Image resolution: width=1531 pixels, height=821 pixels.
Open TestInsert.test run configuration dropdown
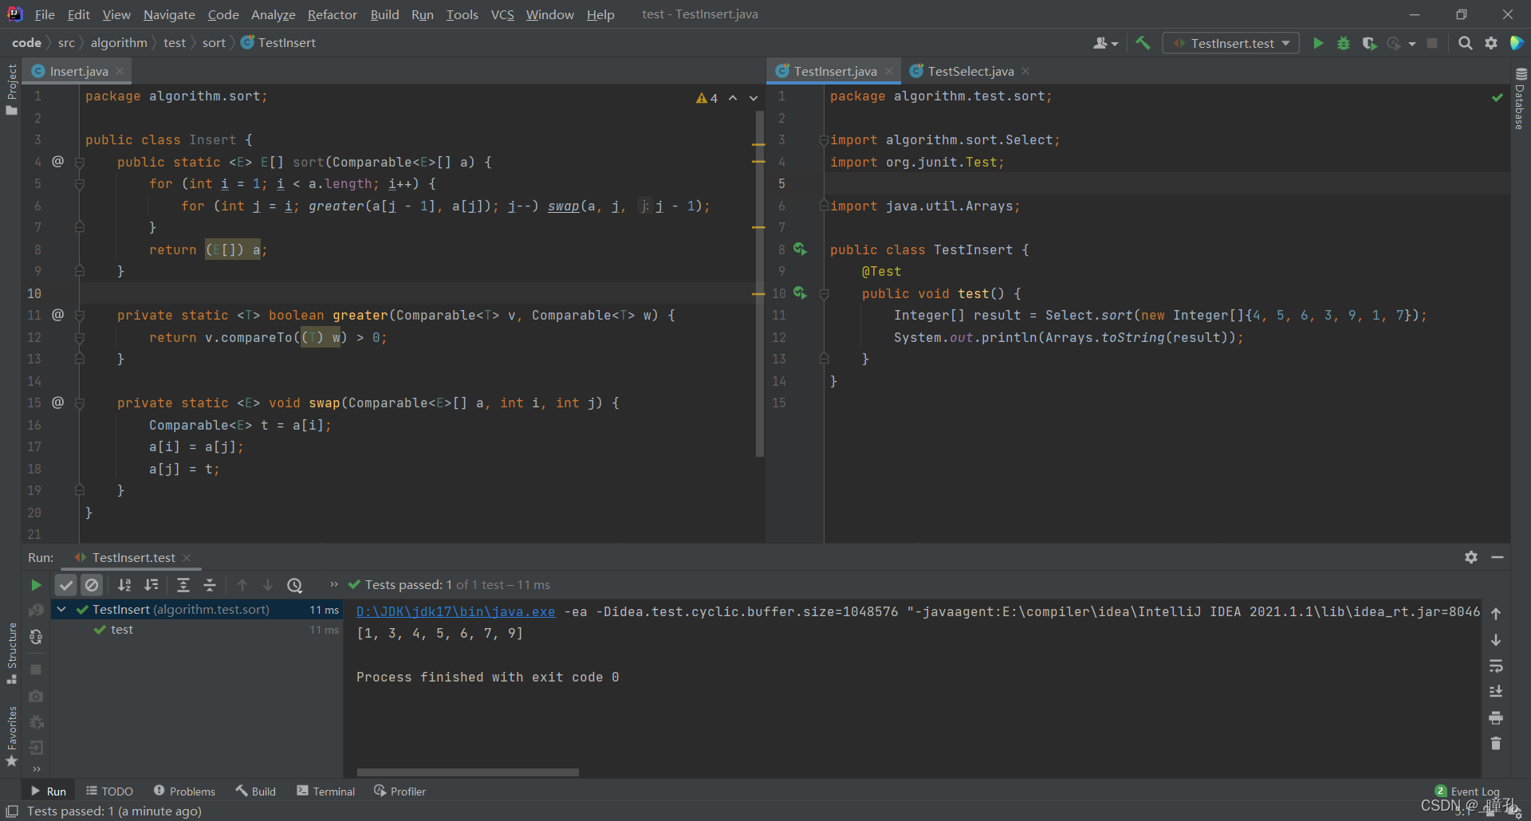click(x=1230, y=43)
